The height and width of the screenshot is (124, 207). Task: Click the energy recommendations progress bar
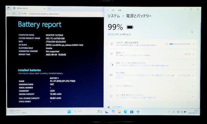[180, 44]
